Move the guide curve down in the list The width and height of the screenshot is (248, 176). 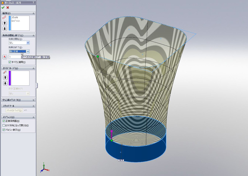[5, 83]
